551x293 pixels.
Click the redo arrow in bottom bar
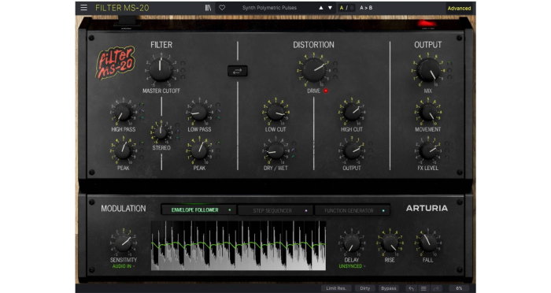click(x=436, y=288)
